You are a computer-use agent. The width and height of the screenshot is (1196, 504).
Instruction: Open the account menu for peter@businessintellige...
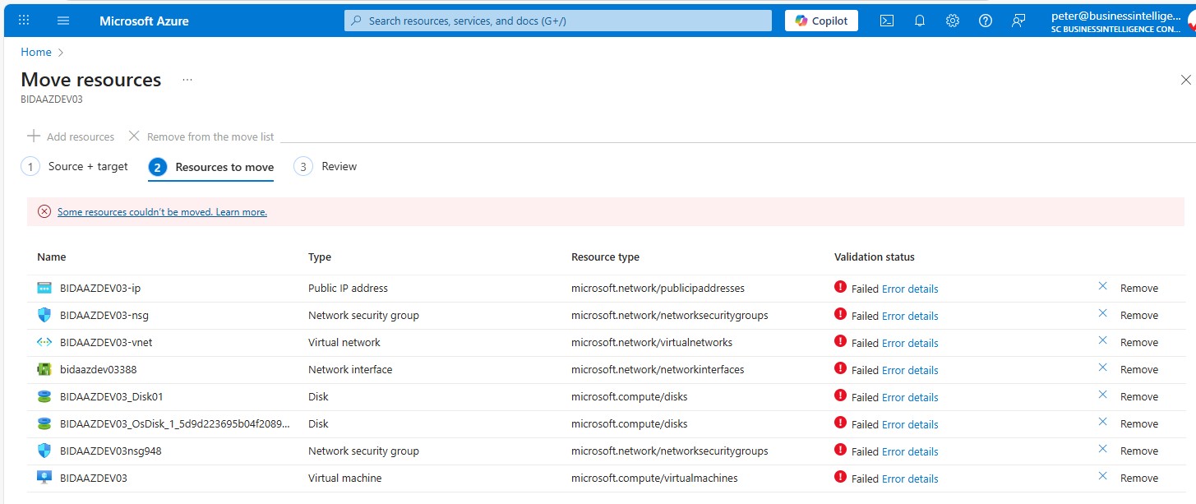[1116, 21]
